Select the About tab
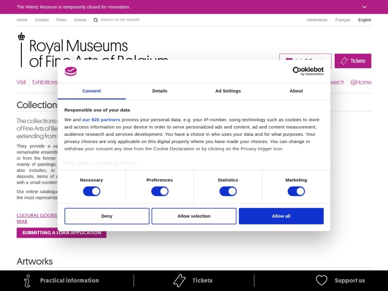The height and width of the screenshot is (291, 388). click(296, 91)
